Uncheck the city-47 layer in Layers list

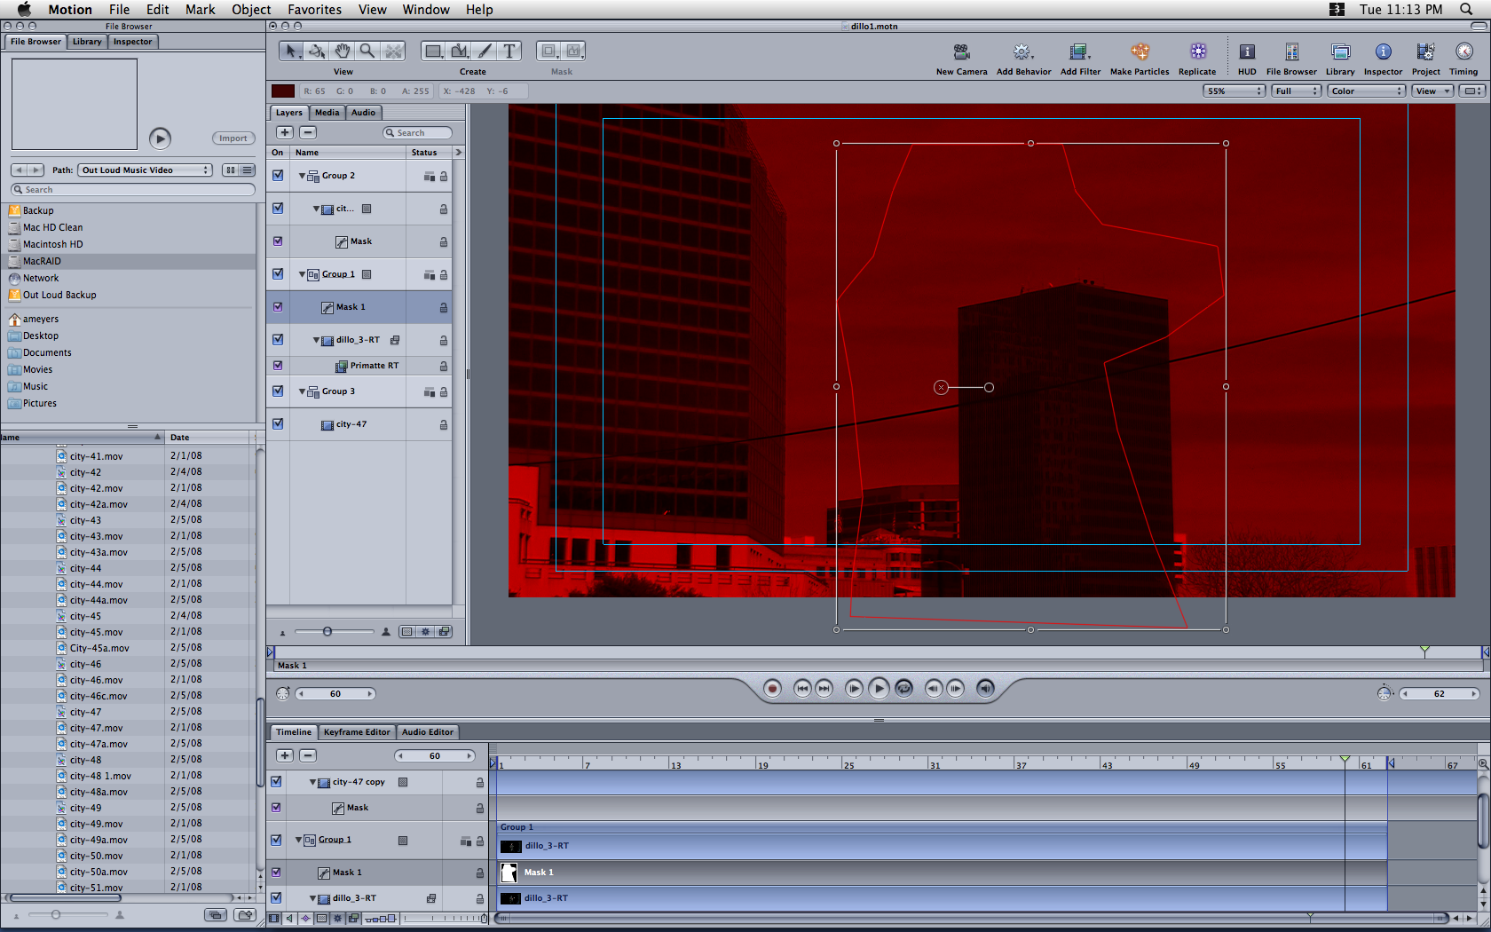[x=278, y=424]
